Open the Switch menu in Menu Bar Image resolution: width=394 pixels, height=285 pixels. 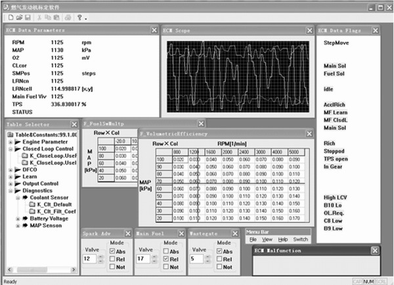tap(300, 240)
